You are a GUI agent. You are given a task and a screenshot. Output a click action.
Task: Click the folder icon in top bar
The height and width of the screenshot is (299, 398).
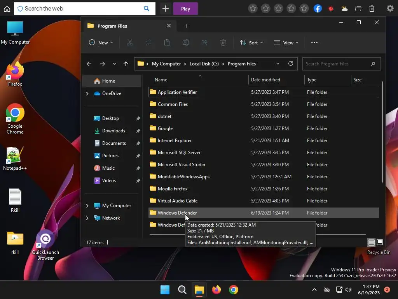point(358,9)
